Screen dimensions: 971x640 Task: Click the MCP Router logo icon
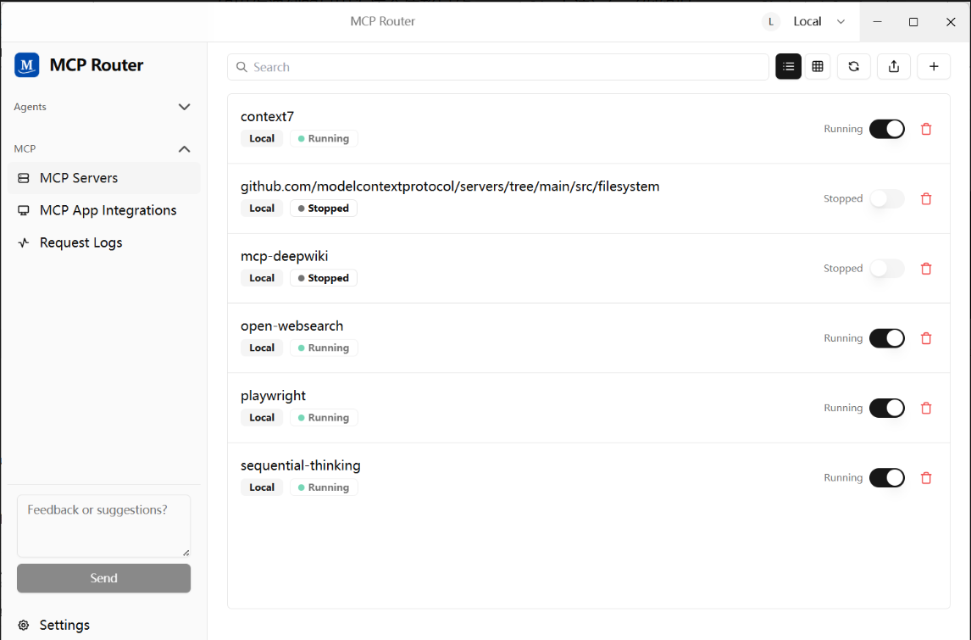[26, 65]
